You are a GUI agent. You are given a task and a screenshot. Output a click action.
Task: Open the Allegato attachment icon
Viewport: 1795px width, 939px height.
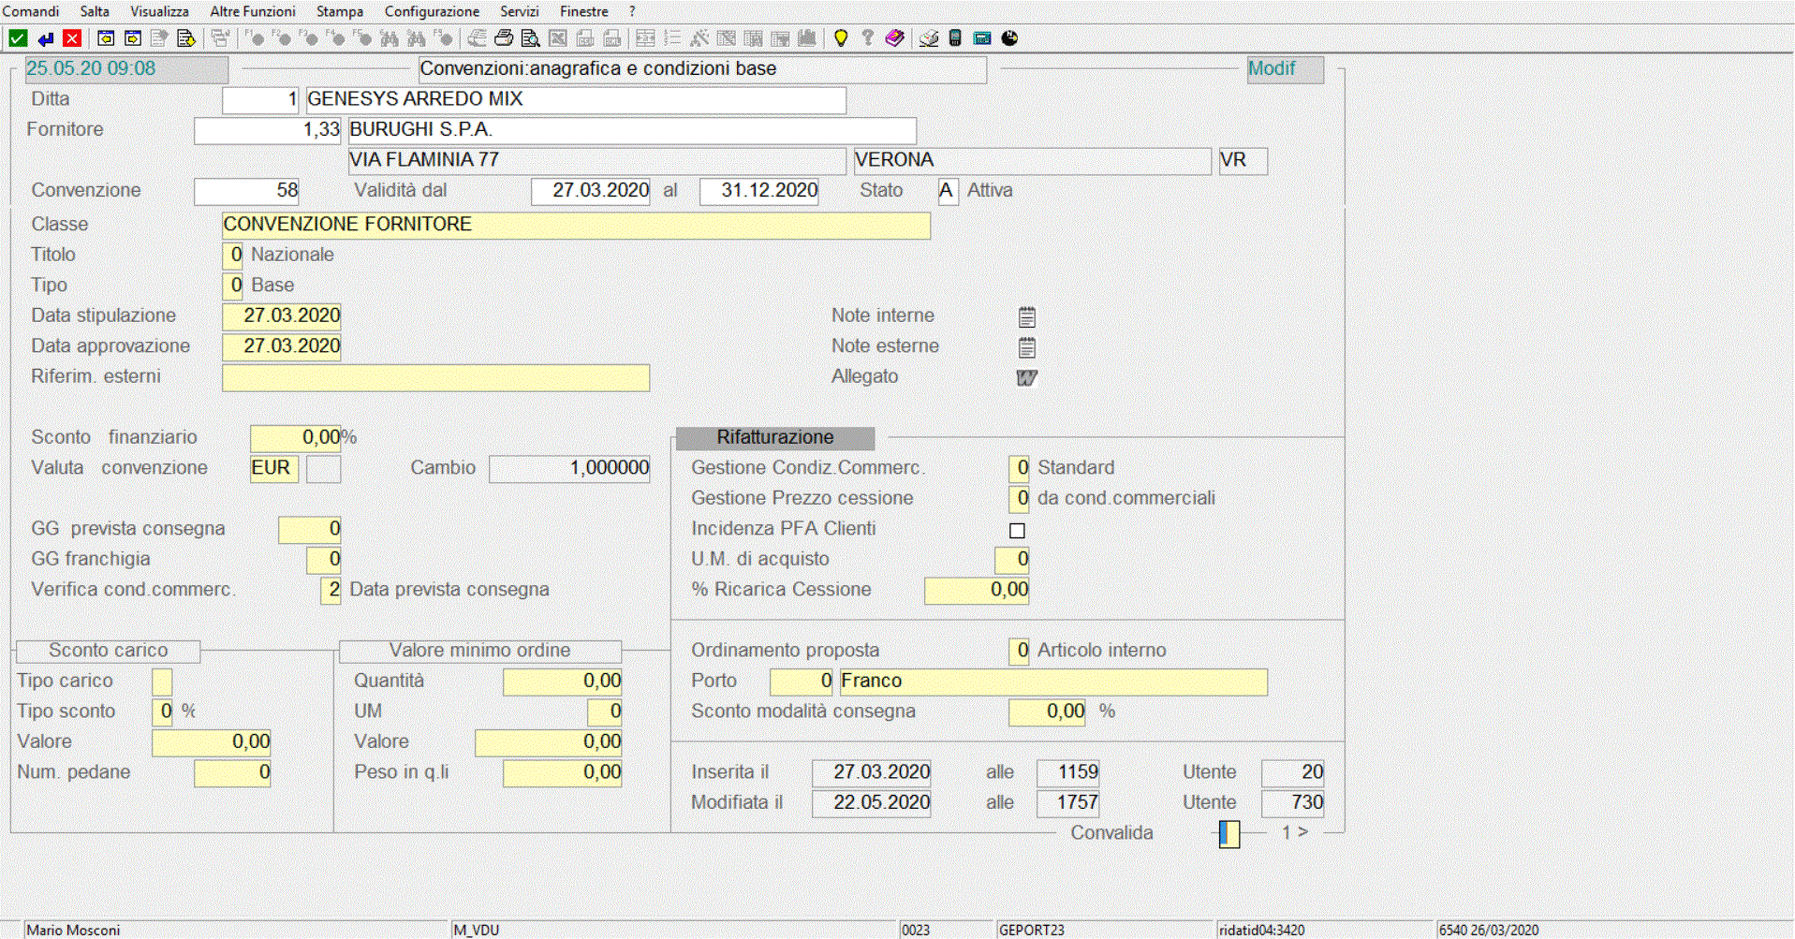(x=1026, y=378)
